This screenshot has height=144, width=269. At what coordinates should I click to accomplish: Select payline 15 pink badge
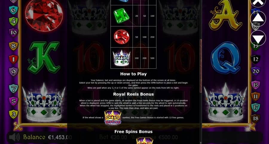point(256,85)
